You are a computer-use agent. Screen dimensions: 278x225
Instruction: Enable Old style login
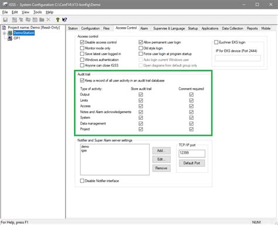click(x=141, y=48)
